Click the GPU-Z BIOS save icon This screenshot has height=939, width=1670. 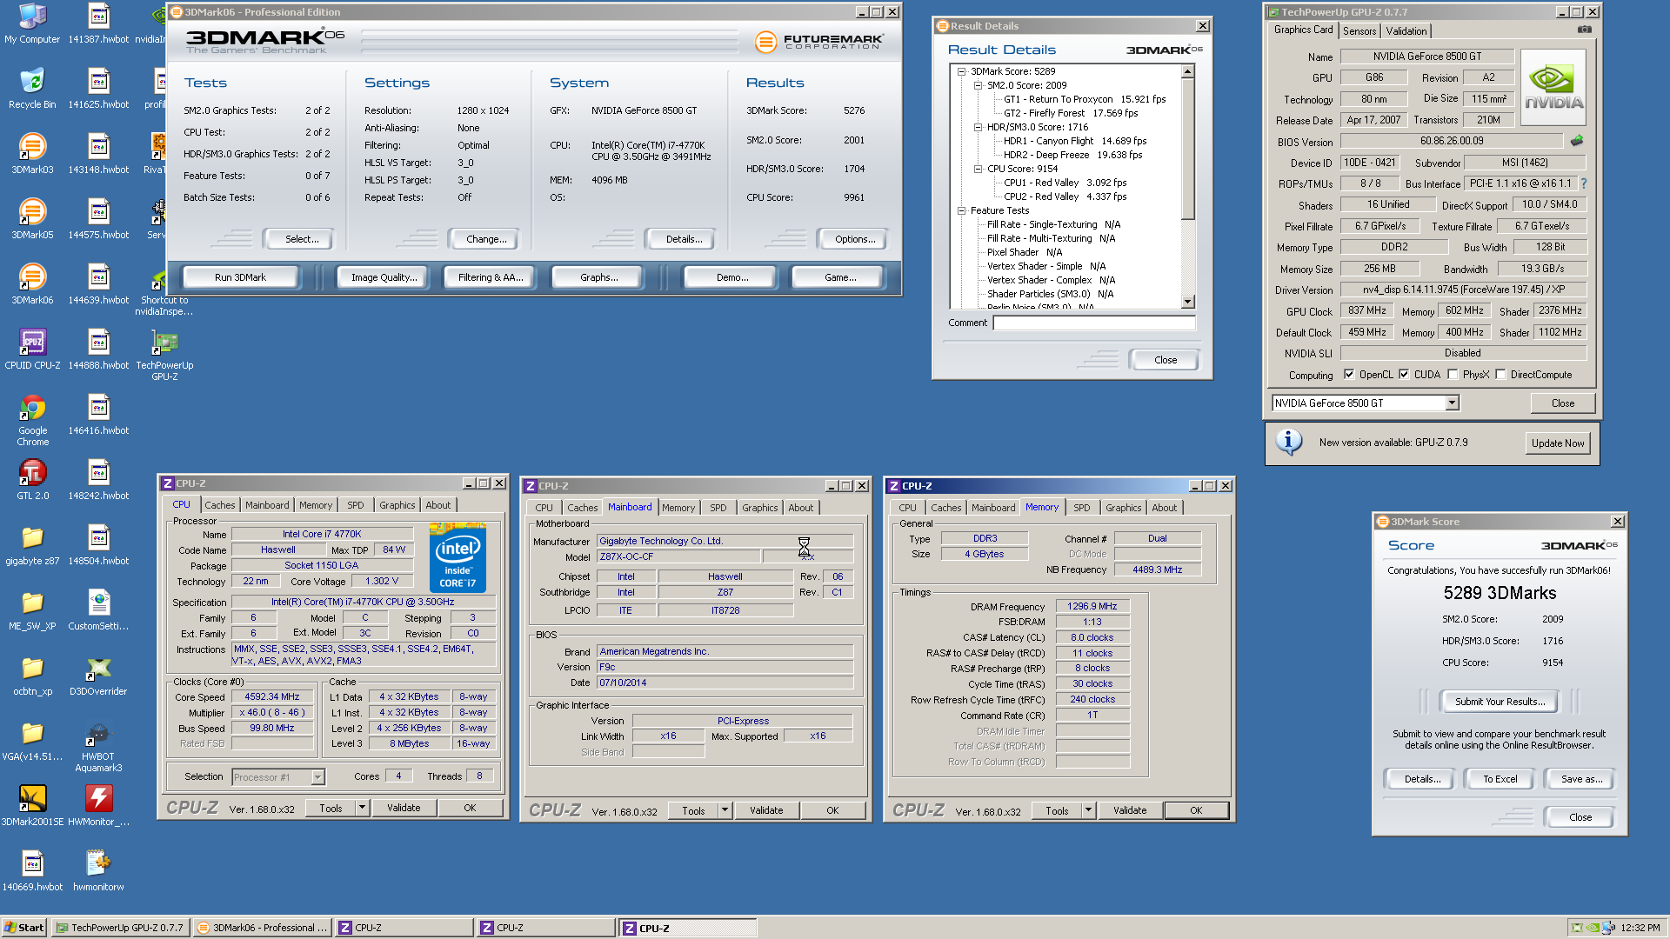tap(1576, 140)
